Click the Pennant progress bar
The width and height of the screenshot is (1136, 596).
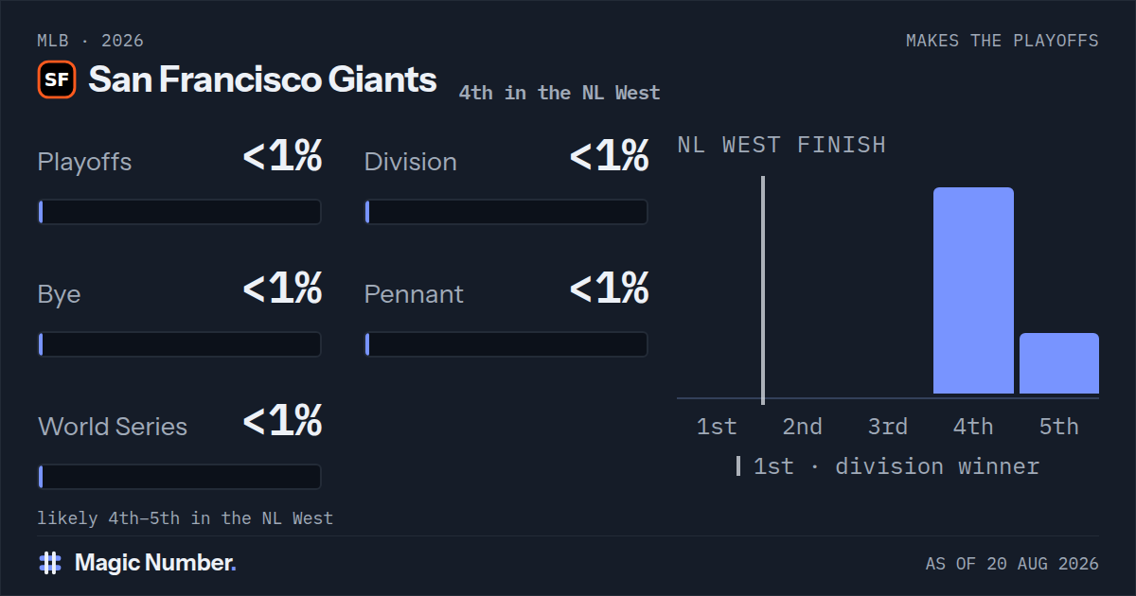coord(506,344)
